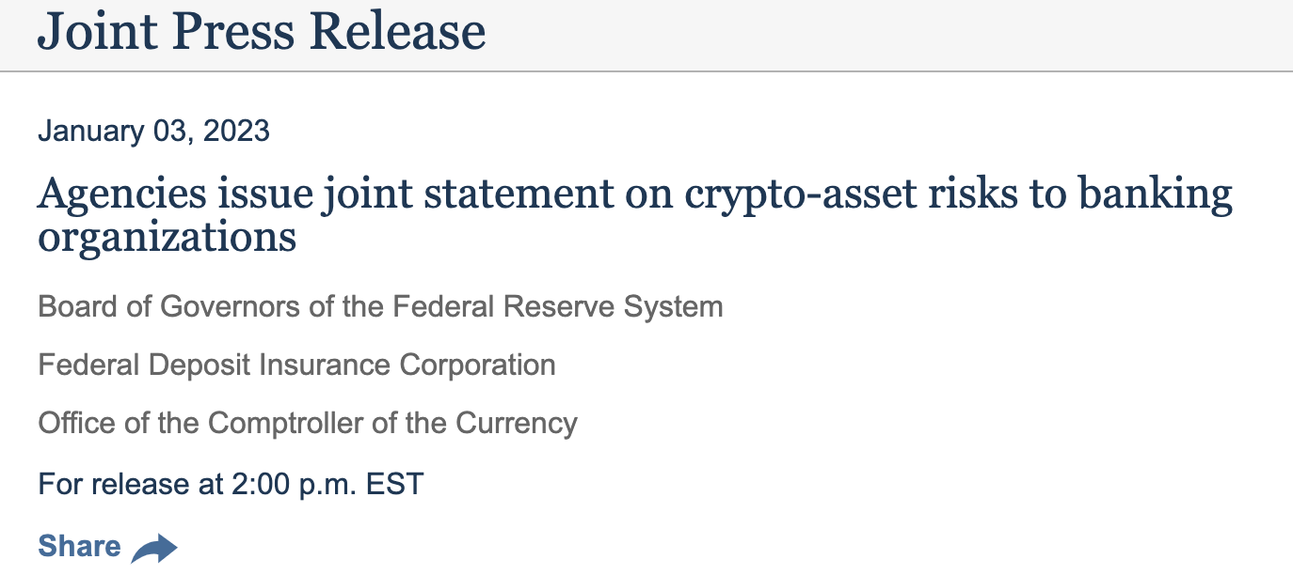Click the "EST" time zone label
Viewport: 1293px width, 575px height.
pos(395,485)
